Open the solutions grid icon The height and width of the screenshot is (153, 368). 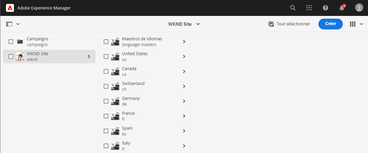click(x=309, y=8)
